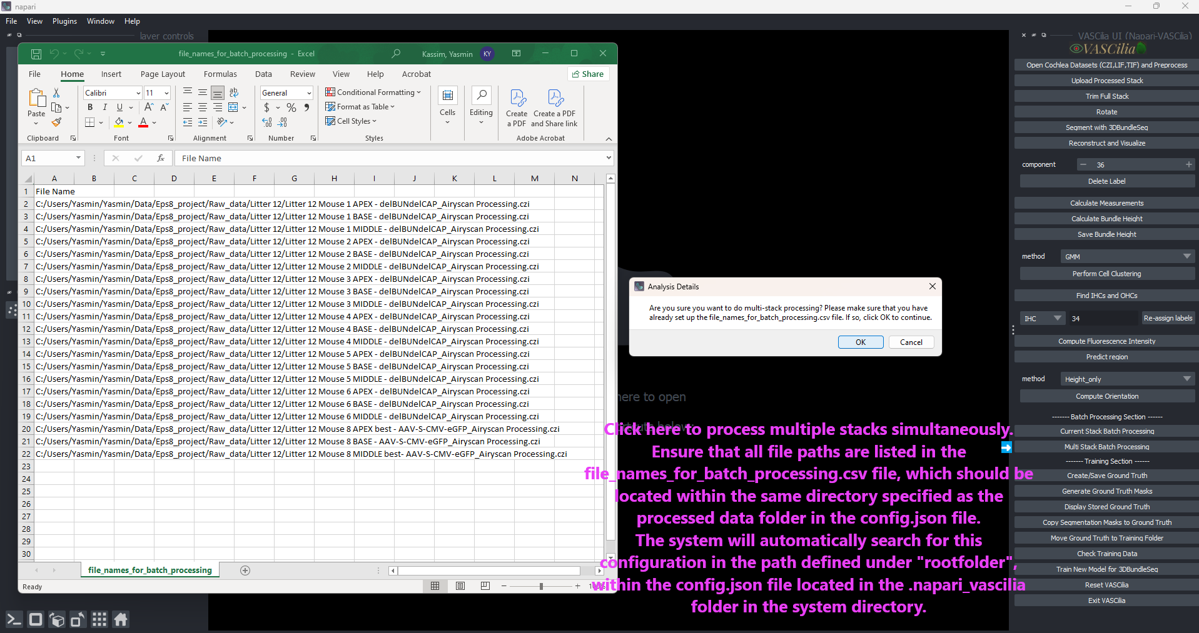
Task: Open the Acrobat ribbon tab
Action: point(417,74)
